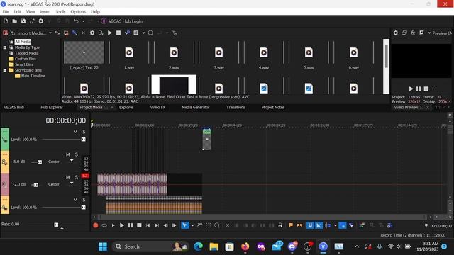Viewport: 454px width, 255px height.
Task: Select the 4.wav media file
Action: tap(264, 55)
